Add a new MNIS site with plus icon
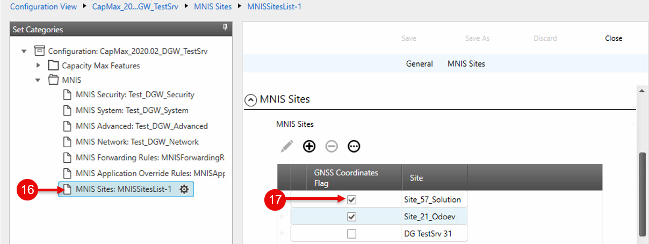The height and width of the screenshot is (244, 649). [x=309, y=146]
